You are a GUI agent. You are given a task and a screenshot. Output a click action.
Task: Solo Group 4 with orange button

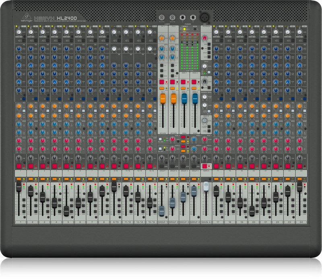pyautogui.click(x=194, y=179)
